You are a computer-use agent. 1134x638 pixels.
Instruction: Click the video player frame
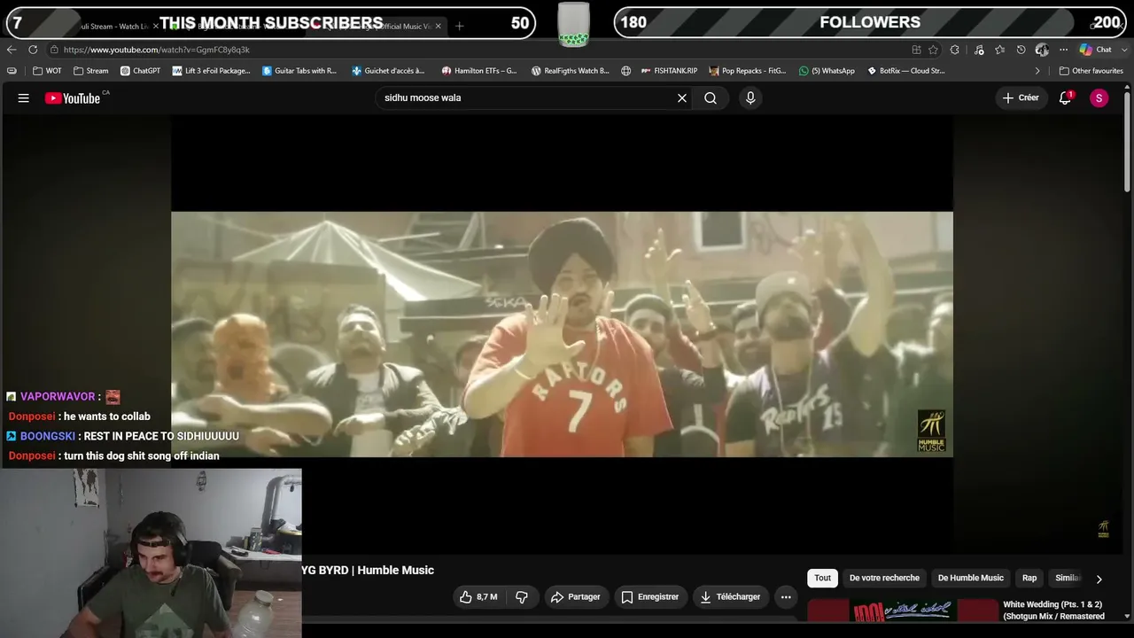click(562, 334)
